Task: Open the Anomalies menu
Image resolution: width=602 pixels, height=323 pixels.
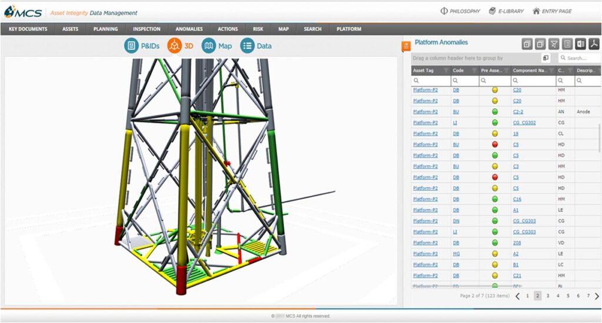Action: [x=189, y=29]
